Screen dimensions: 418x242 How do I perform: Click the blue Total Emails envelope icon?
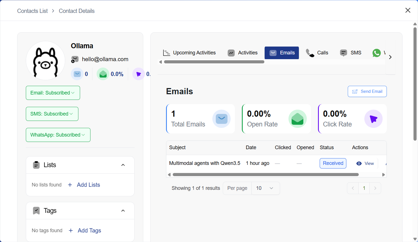[221, 119]
